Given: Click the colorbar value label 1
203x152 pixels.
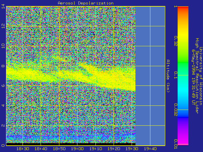Looking at the screenshot, I should point(175,6).
